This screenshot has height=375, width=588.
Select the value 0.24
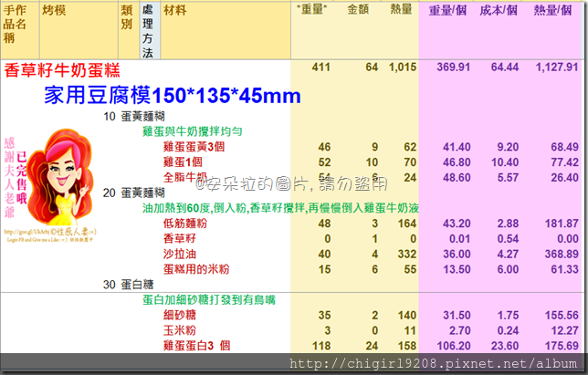pyautogui.click(x=508, y=331)
